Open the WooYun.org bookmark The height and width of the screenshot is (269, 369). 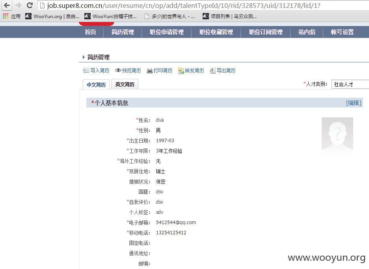[x=52, y=16]
